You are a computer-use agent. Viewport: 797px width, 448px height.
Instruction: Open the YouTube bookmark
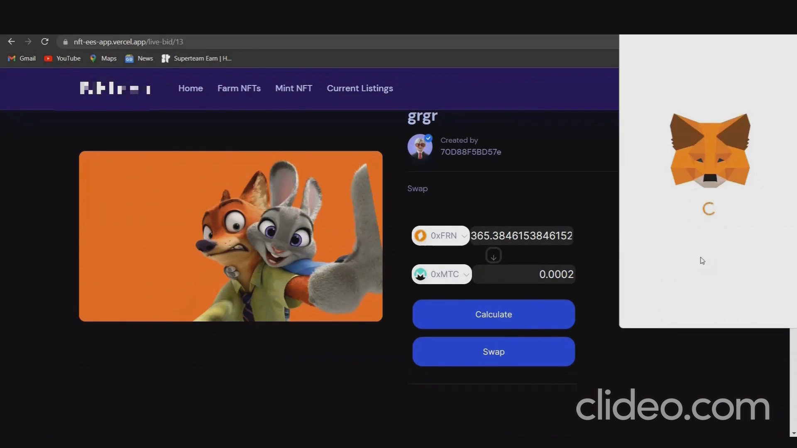pos(63,58)
